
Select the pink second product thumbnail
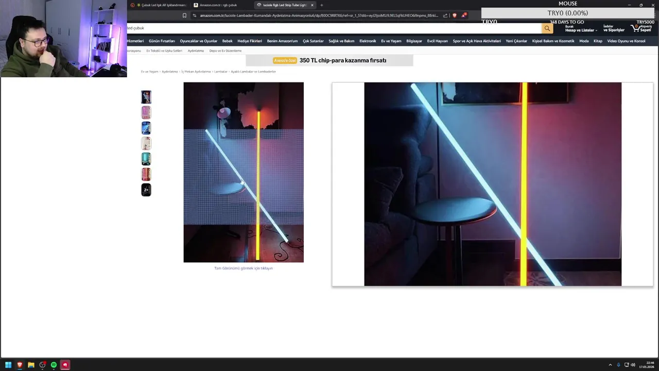pos(146,112)
